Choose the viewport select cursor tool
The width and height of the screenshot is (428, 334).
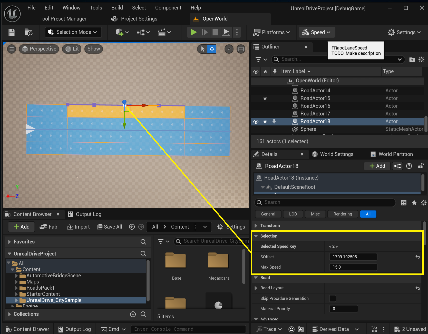(x=203, y=49)
